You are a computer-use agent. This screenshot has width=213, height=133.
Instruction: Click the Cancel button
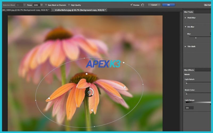tap(154, 5)
